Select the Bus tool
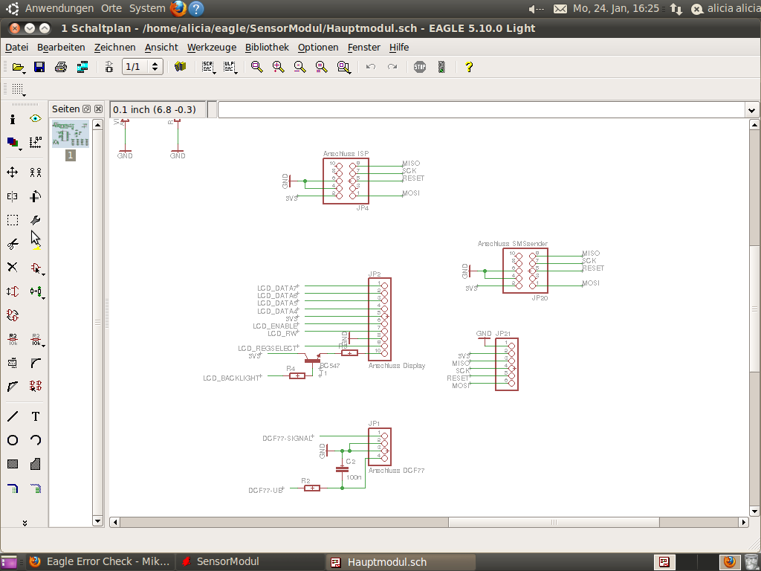The height and width of the screenshot is (571, 761). coord(13,488)
